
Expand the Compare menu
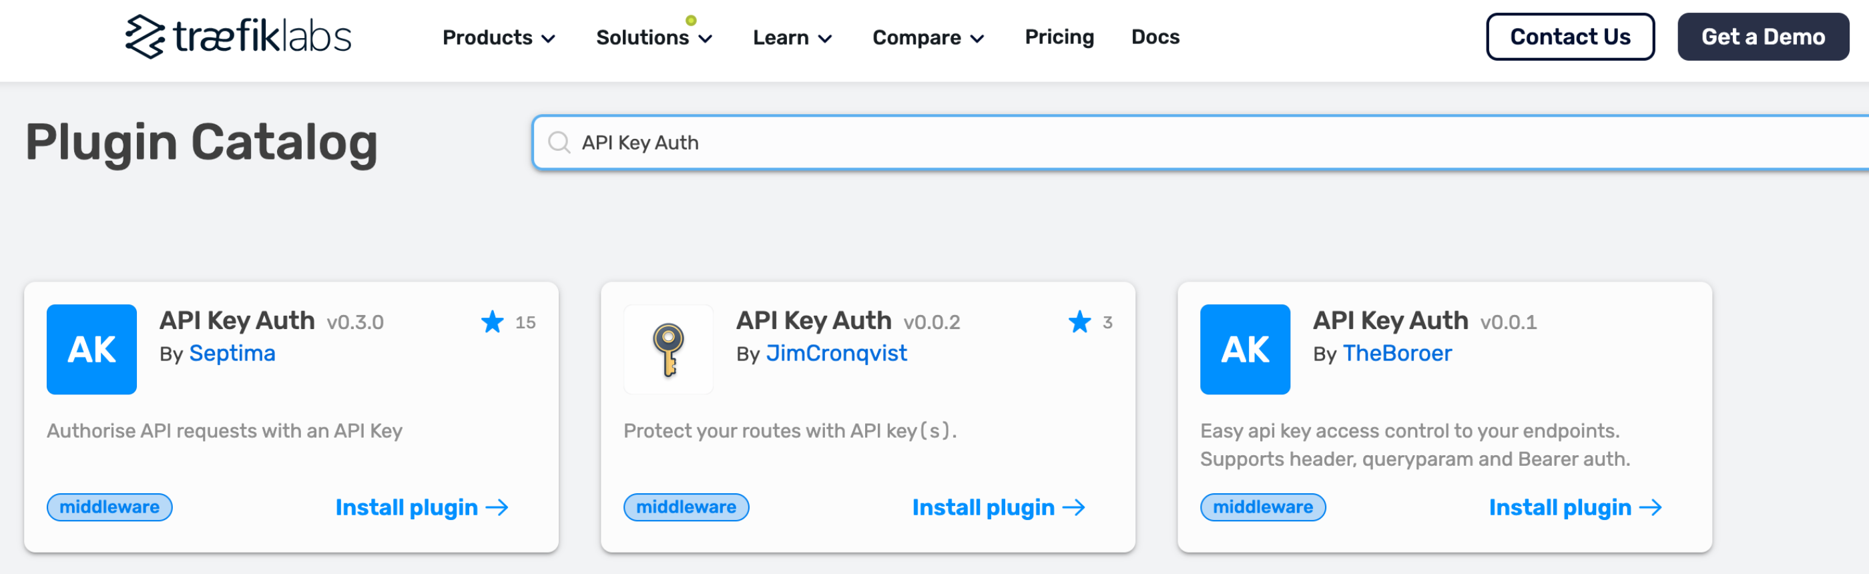(x=928, y=38)
